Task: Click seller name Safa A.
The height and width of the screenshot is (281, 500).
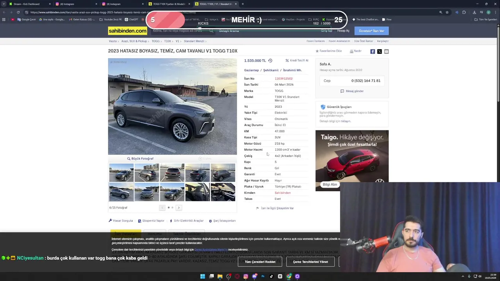Action: coord(325,64)
